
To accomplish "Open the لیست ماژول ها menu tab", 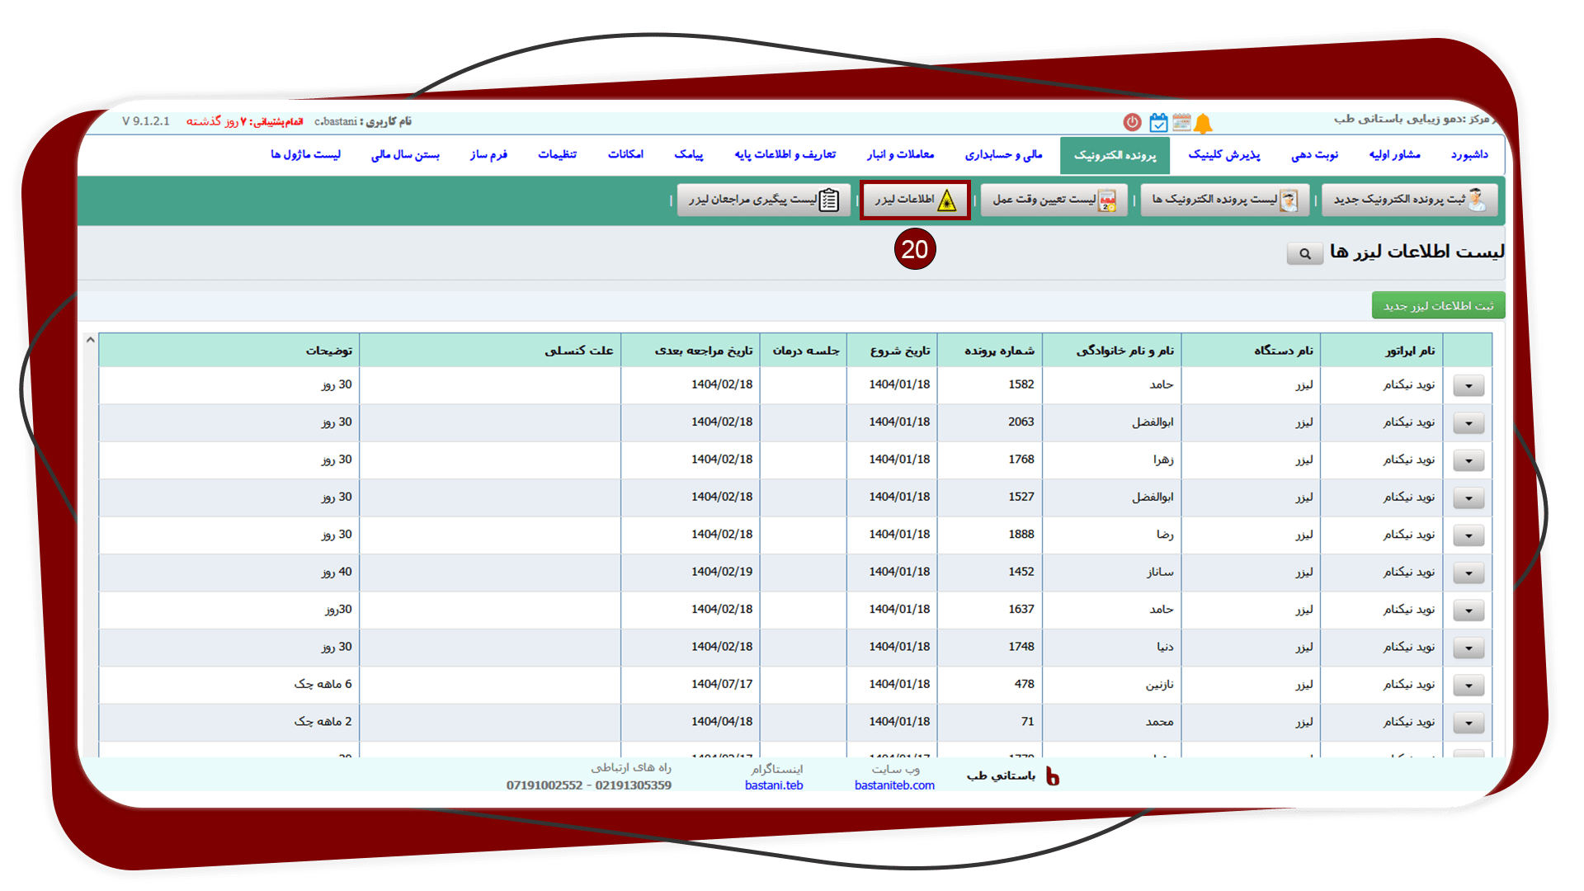I will (305, 155).
